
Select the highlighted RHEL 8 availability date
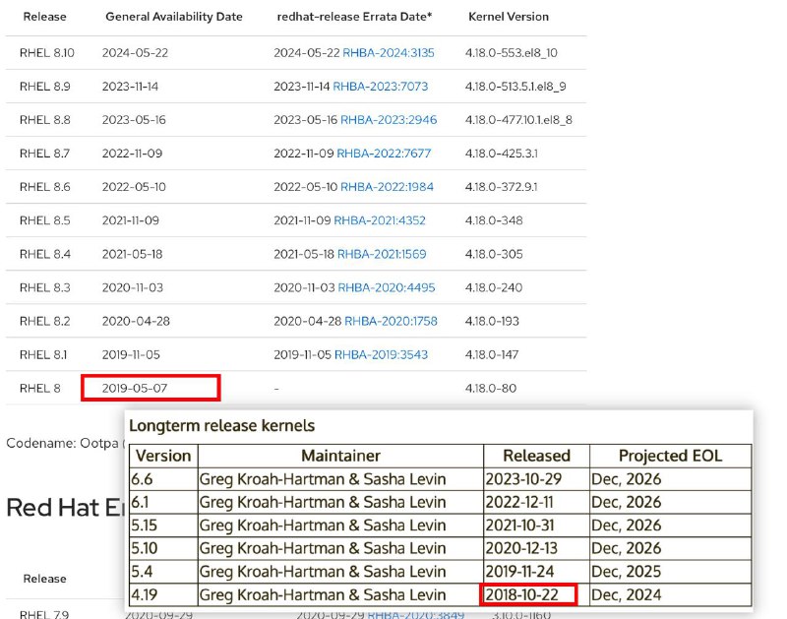[151, 388]
